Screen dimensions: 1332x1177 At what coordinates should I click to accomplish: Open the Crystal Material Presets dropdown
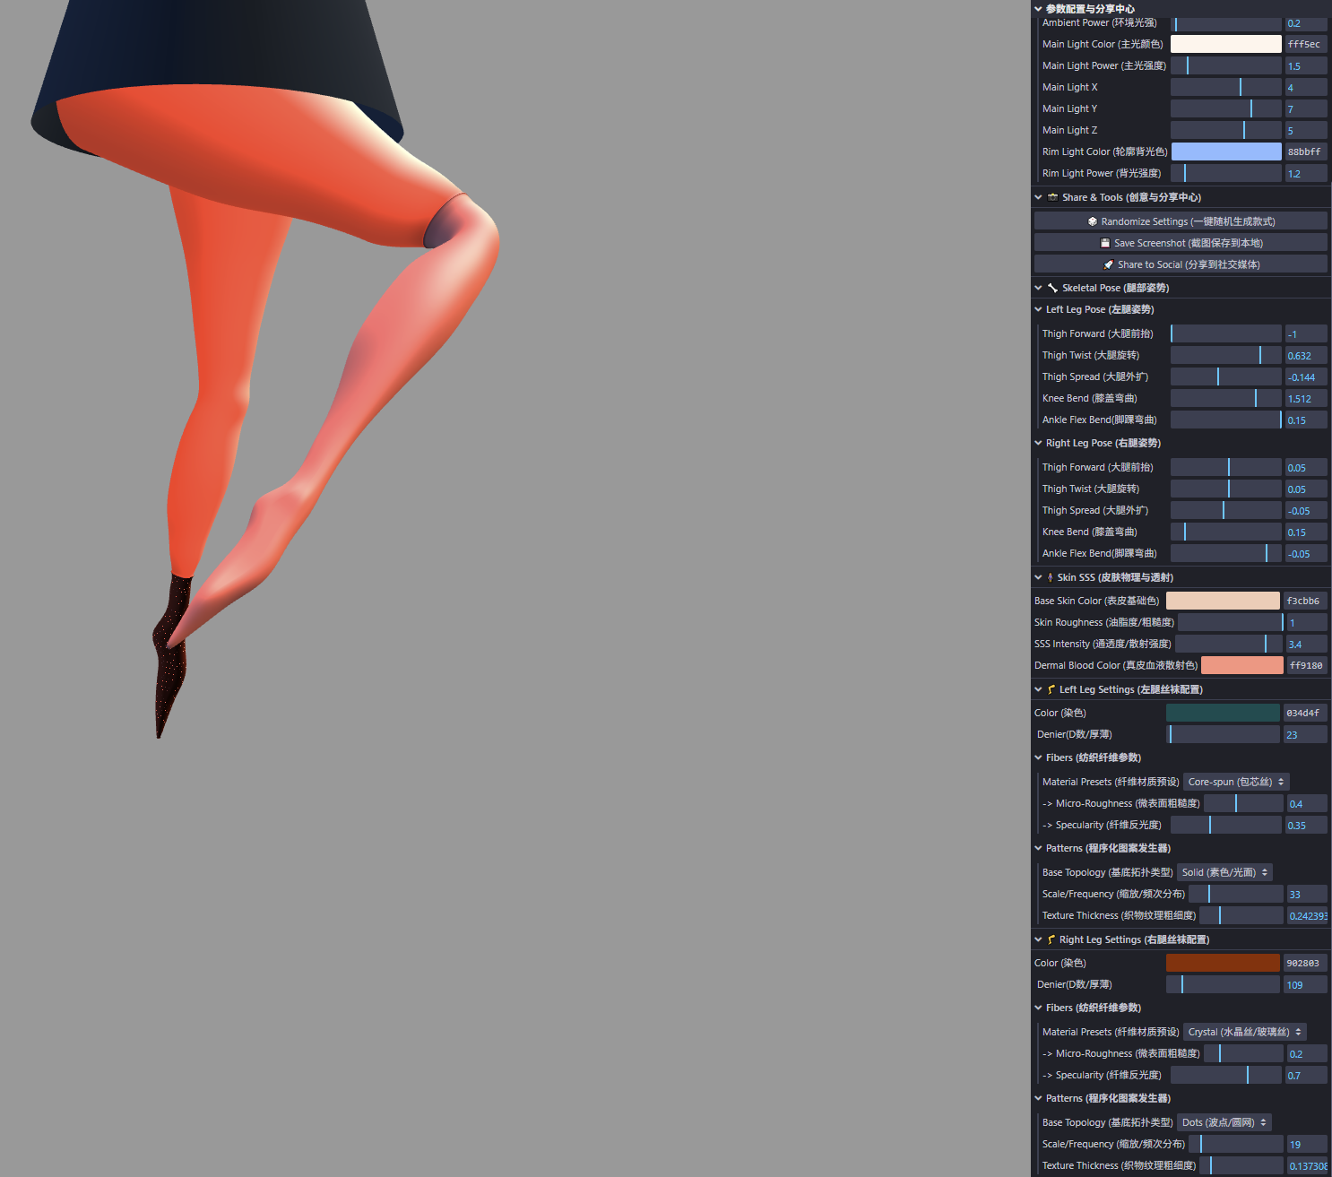coord(1245,1032)
